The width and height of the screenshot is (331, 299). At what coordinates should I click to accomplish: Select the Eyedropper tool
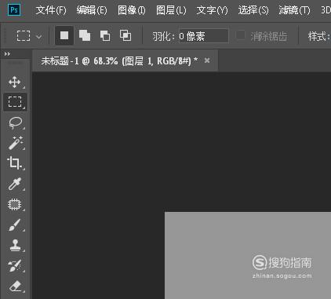click(15, 184)
